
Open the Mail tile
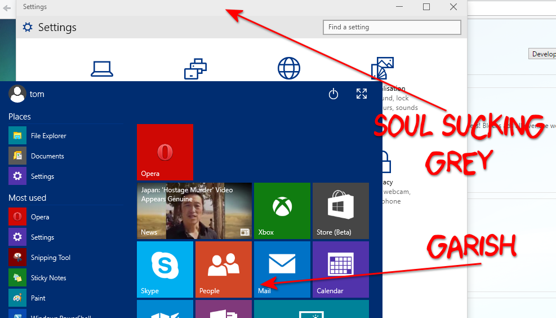click(x=282, y=269)
